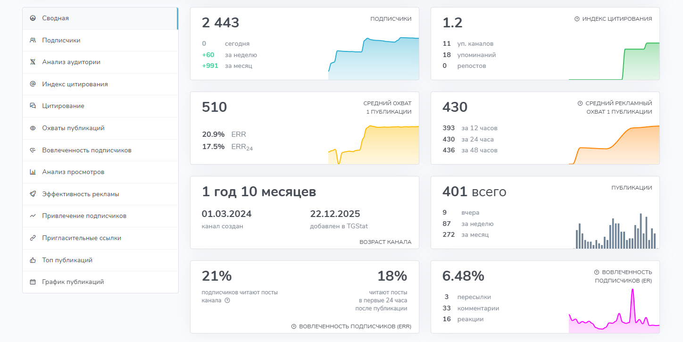Click info icon next to ИНДЕКС ЦИТИРОВАНИЯ title
This screenshot has width=683, height=342.
[x=577, y=19]
